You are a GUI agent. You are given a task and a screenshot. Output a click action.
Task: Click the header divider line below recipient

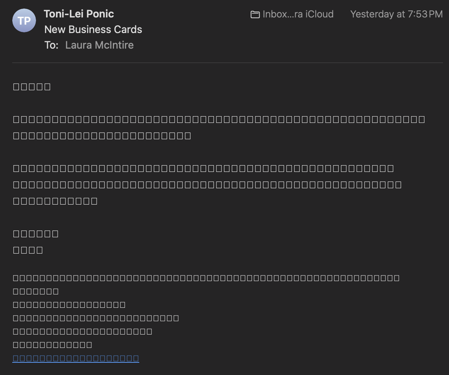(227, 63)
